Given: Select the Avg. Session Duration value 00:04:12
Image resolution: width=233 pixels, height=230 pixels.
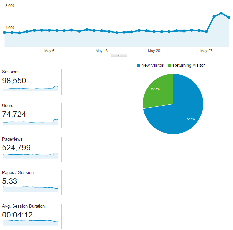Looking at the screenshot, I should point(17,215).
